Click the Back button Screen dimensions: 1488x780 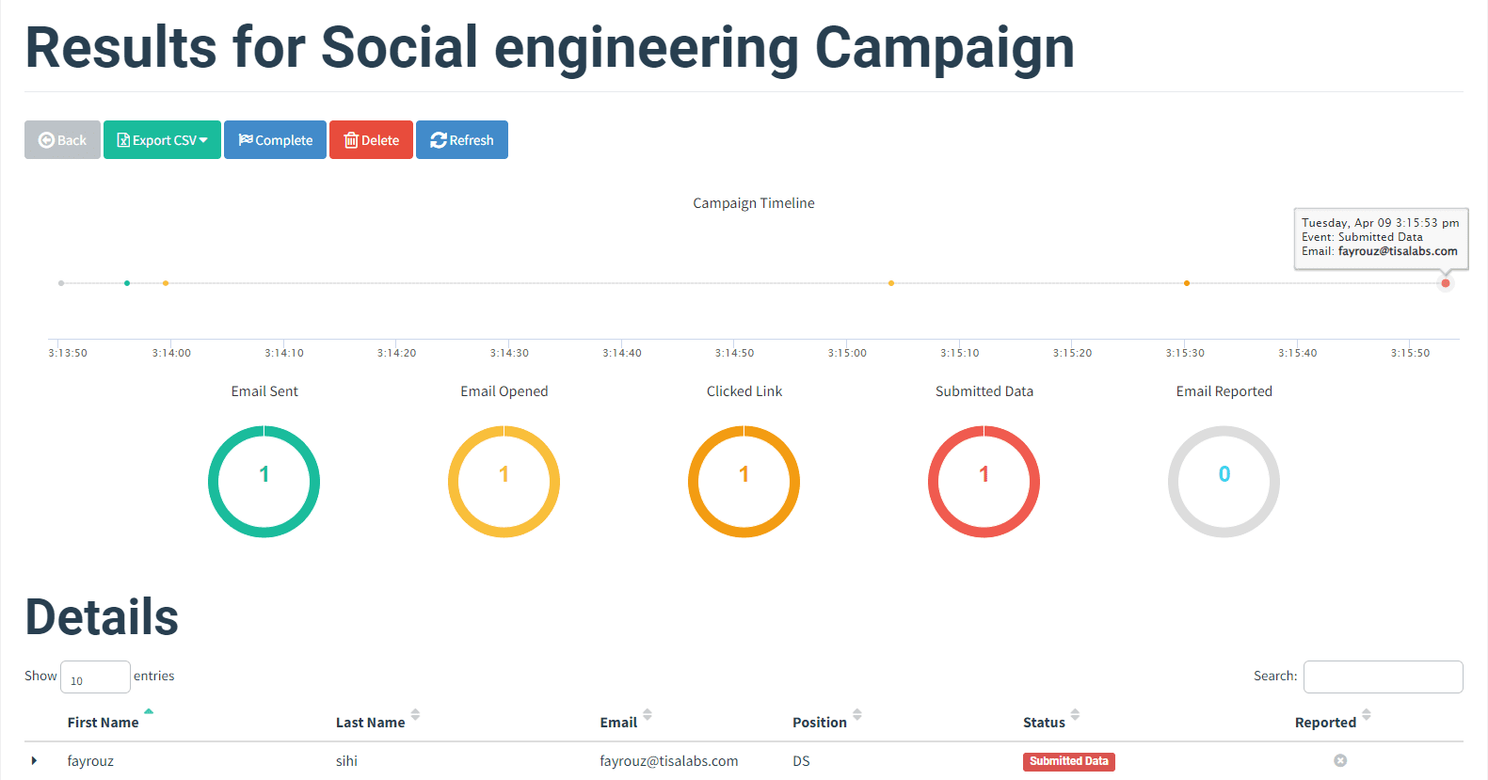[x=62, y=139]
